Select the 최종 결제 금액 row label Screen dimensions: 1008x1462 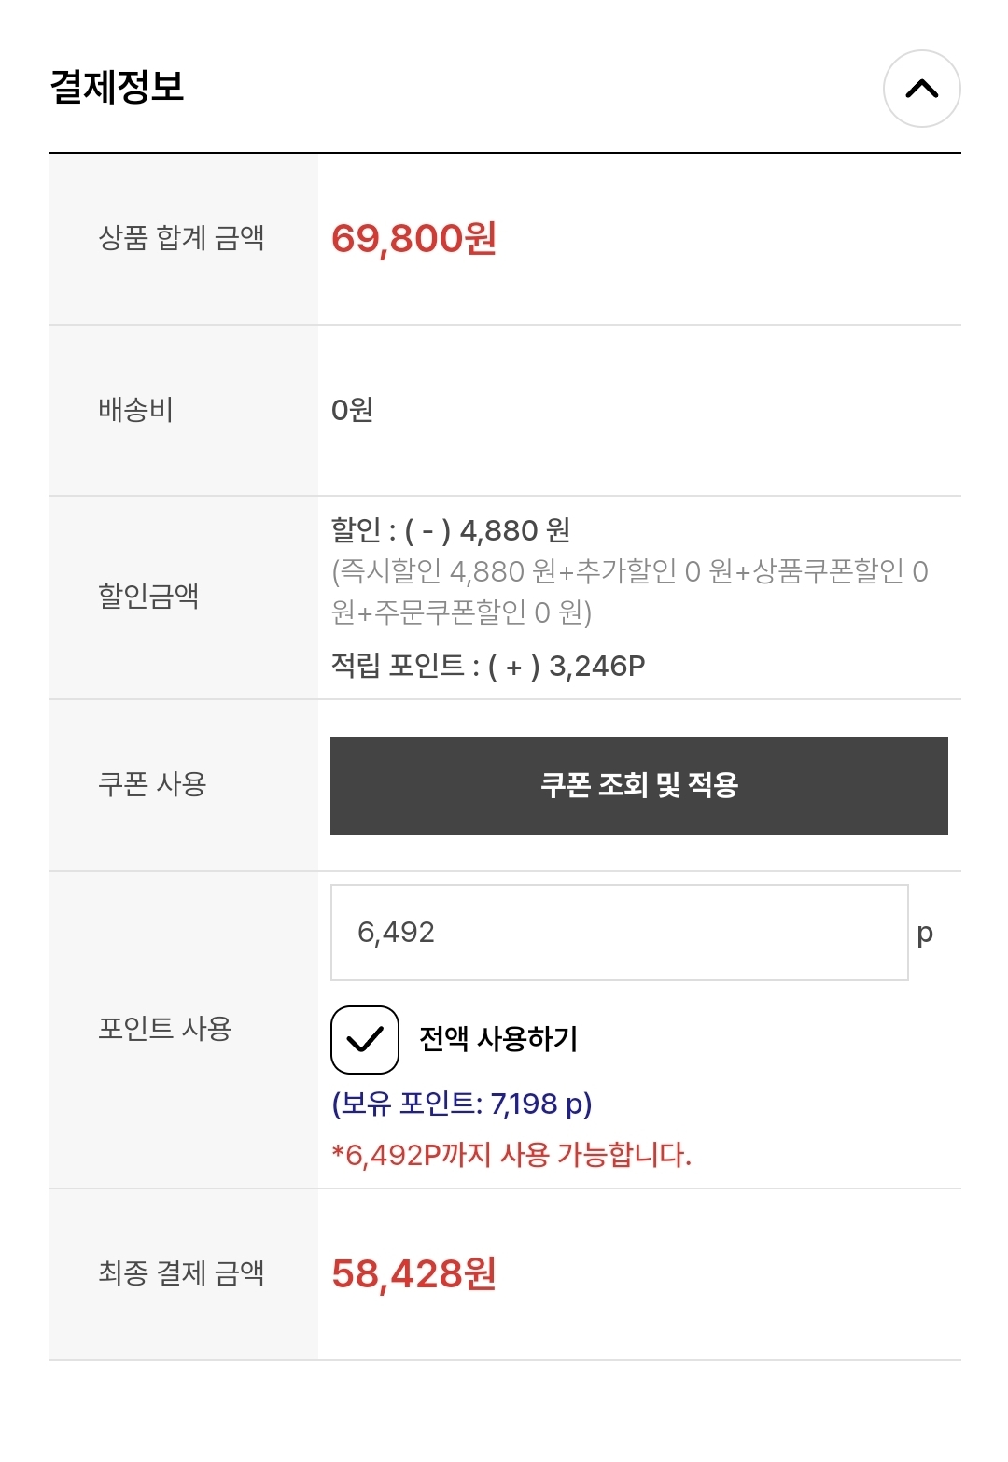tap(181, 1272)
